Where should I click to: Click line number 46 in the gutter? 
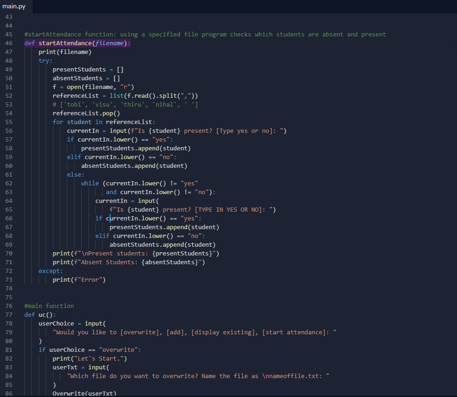click(x=9, y=43)
